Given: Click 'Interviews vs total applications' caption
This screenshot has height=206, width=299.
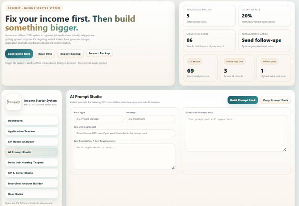Looking at the screenshot, I should (258, 22).
